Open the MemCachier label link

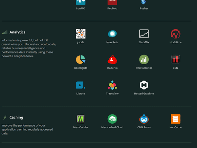(x=80, y=127)
